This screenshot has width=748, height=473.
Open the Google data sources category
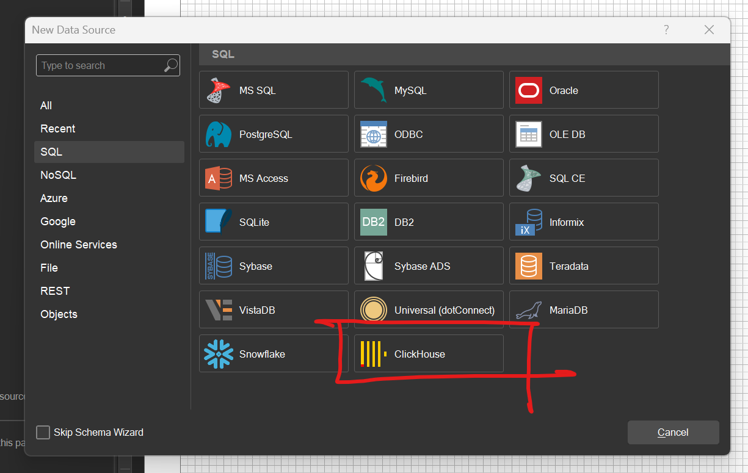pyautogui.click(x=57, y=221)
